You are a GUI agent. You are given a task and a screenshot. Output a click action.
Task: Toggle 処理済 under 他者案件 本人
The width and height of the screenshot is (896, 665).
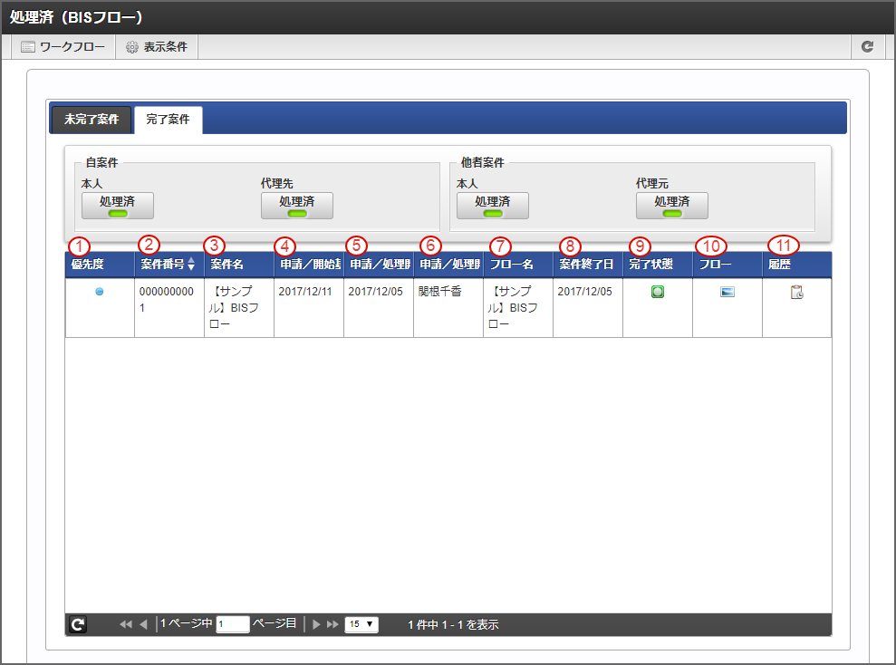pyautogui.click(x=493, y=206)
